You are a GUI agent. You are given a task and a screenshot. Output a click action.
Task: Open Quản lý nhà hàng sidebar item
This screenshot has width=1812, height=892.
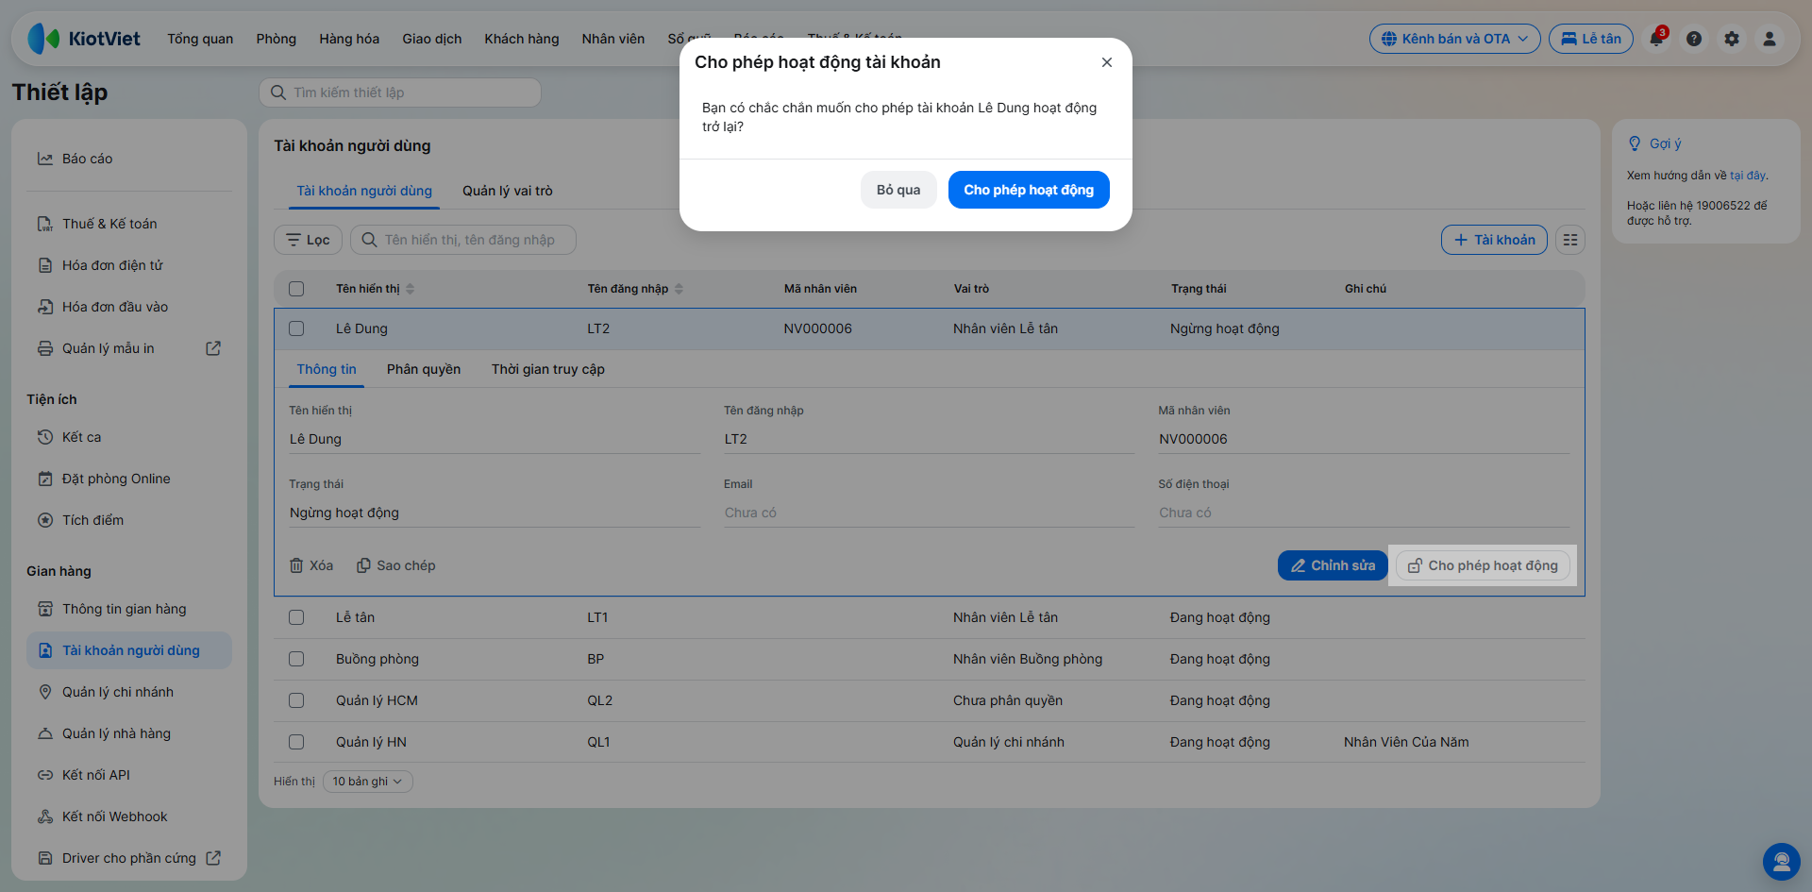point(129,733)
